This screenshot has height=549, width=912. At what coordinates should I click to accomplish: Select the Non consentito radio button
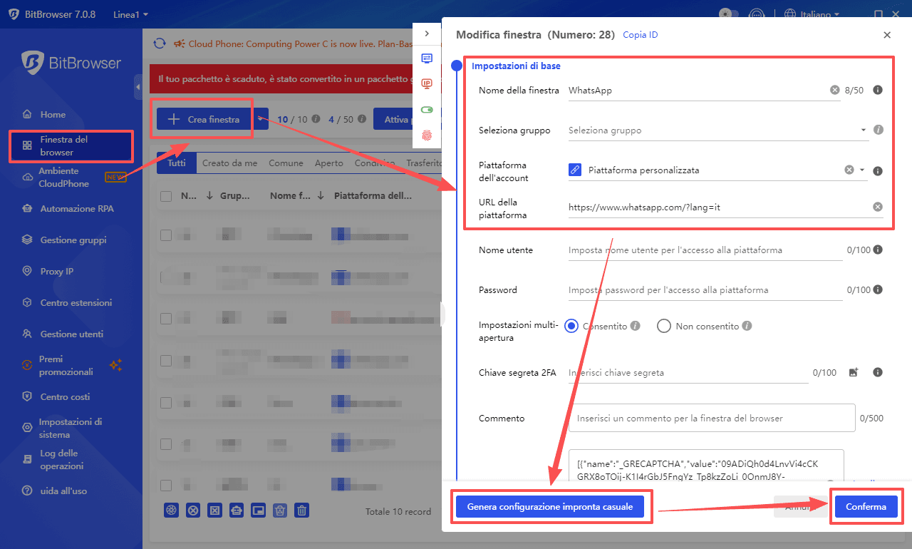[664, 326]
